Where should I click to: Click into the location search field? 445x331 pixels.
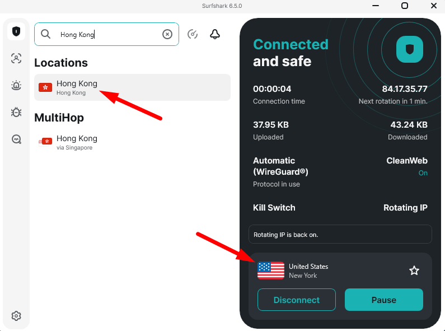pos(106,34)
